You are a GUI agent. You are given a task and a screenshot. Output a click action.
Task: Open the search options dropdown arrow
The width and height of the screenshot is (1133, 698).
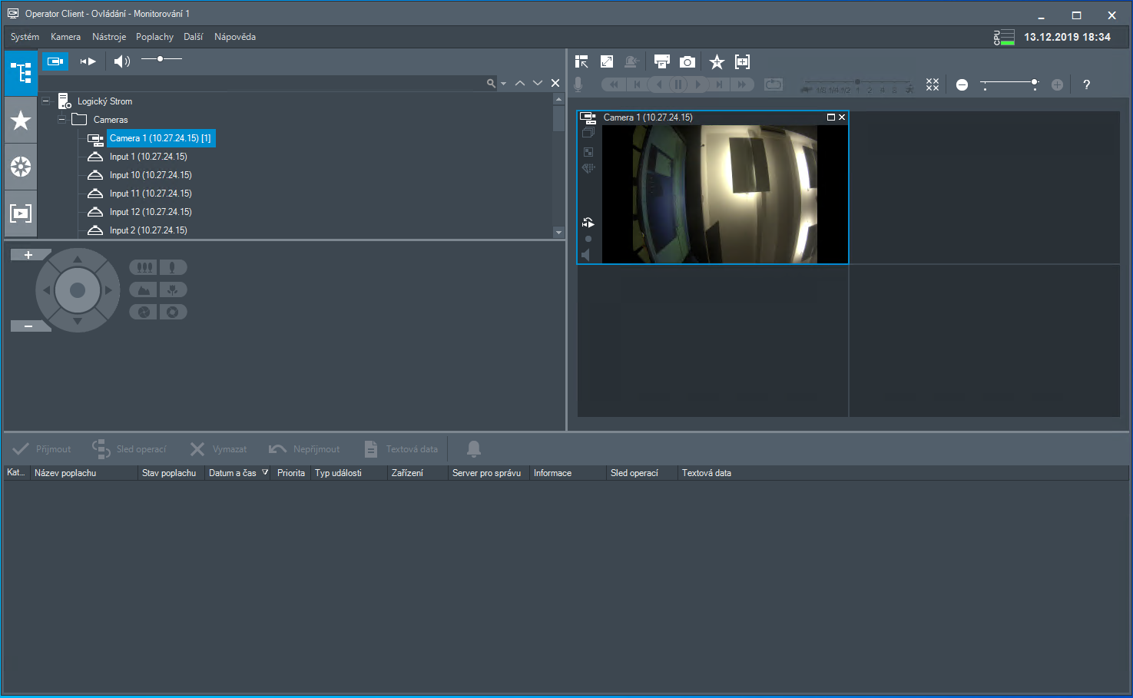504,84
